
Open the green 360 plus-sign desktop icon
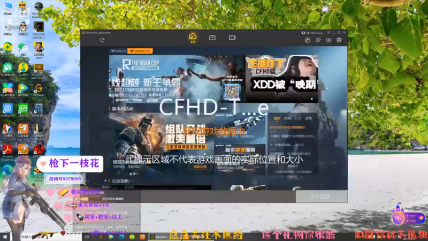(7, 48)
